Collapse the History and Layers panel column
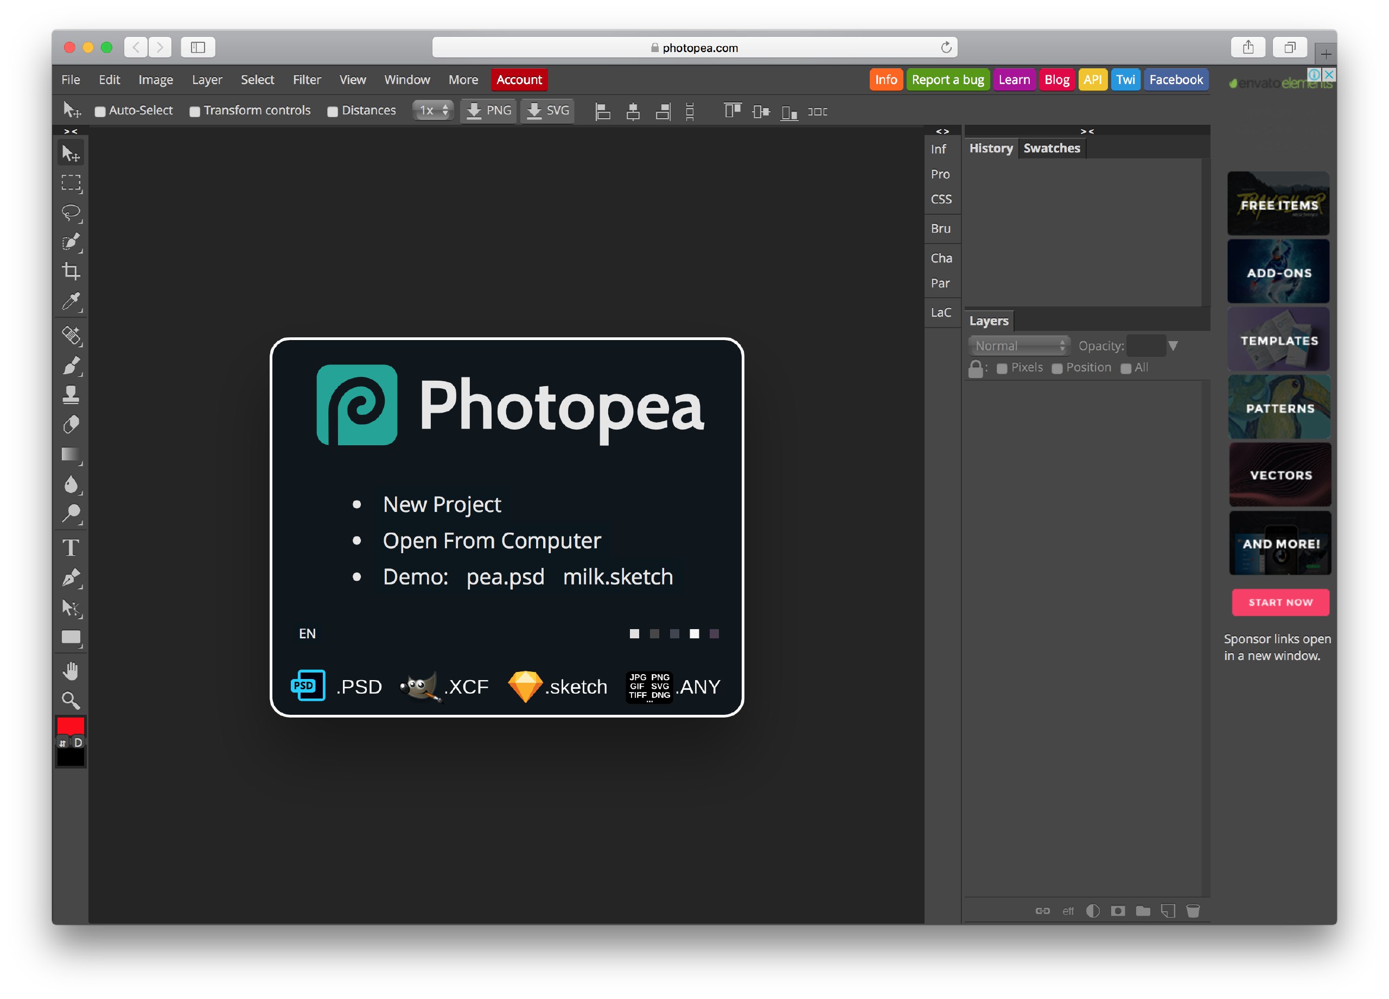Screen dimensions: 1389x999 1086,131
